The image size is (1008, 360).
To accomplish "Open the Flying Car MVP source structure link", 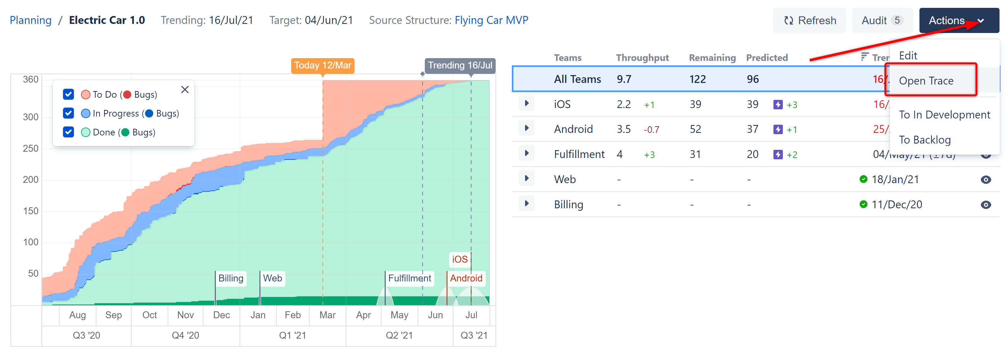I will [491, 20].
